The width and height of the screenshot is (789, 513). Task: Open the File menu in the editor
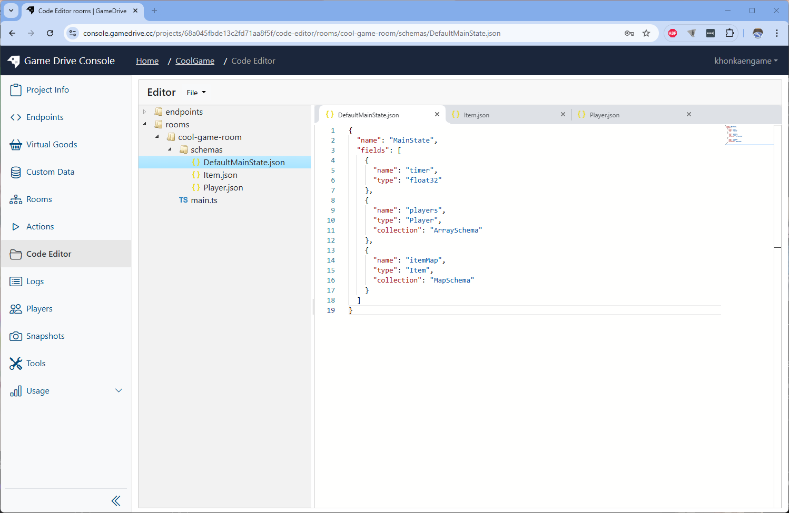click(195, 92)
